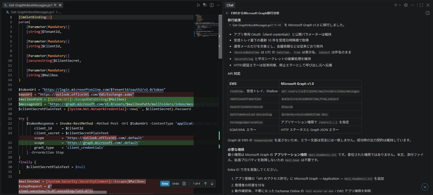Viewport: 433px width, 195px height.
Task: Click 'ReceivedDateTime' inline code bullet
Action: pyautogui.click(x=247, y=52)
